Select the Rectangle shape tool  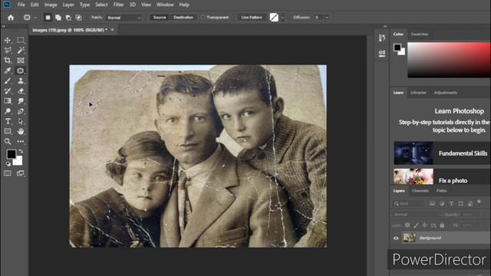pyautogui.click(x=8, y=131)
